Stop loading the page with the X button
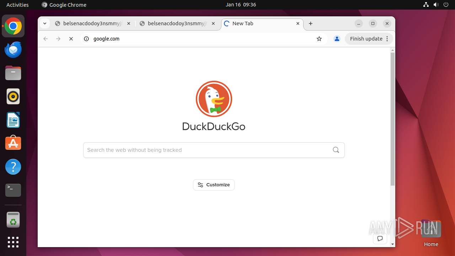 point(71,39)
